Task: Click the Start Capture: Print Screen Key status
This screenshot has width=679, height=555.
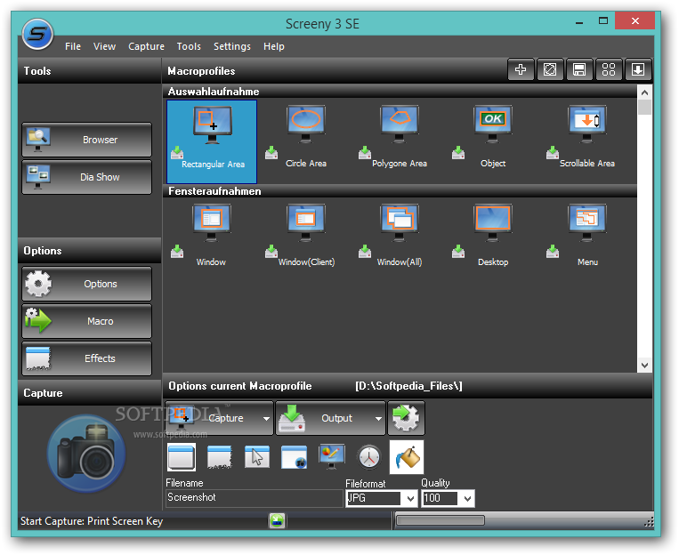Action: click(92, 521)
